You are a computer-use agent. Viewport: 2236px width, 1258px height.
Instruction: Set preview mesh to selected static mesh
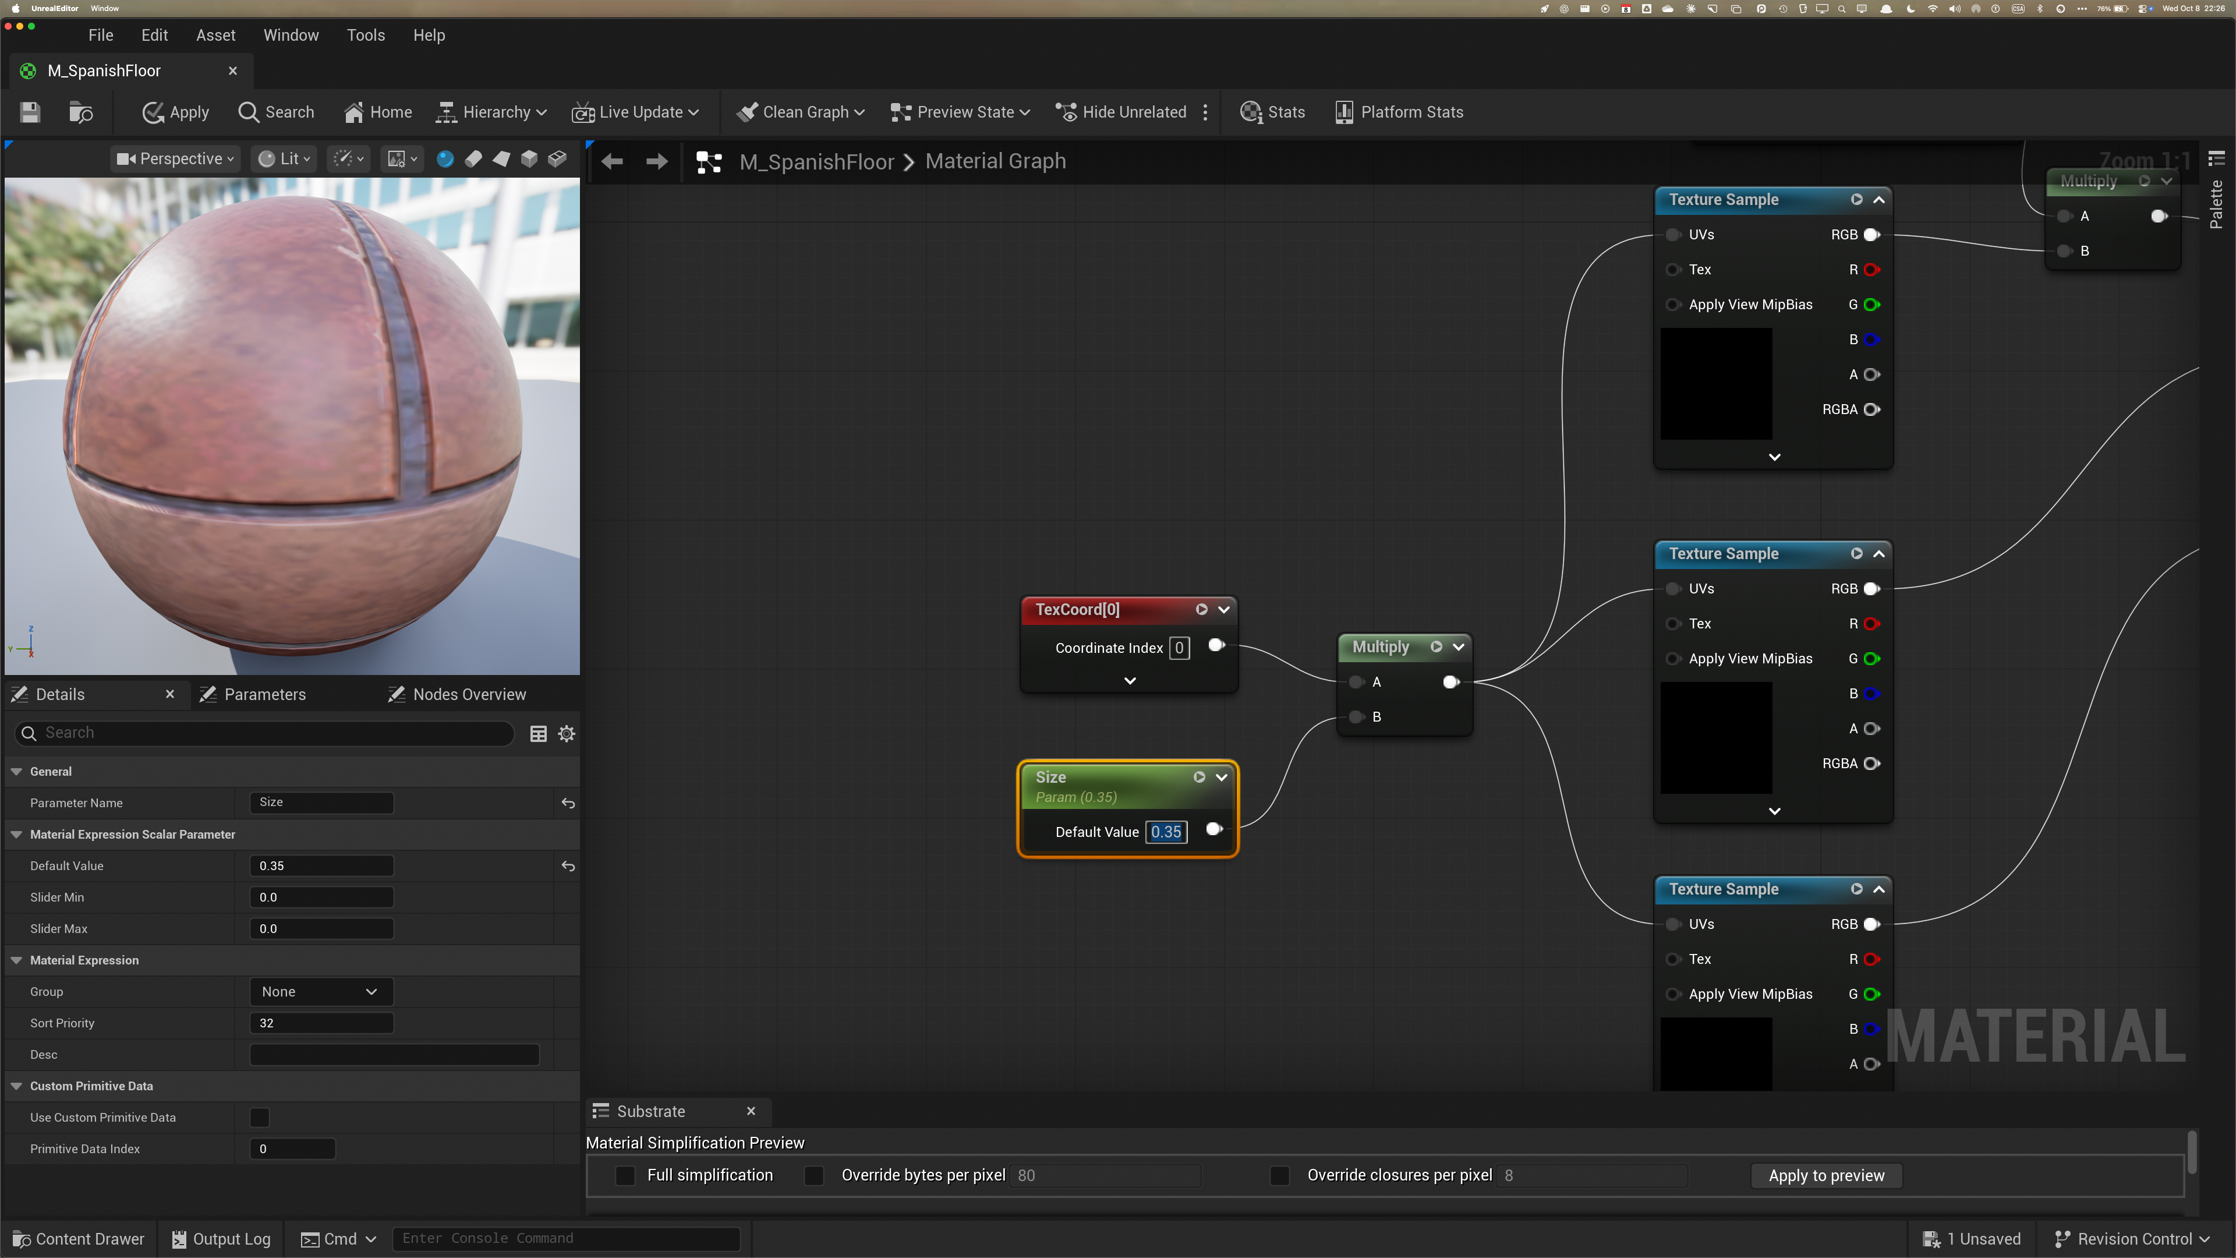point(557,159)
